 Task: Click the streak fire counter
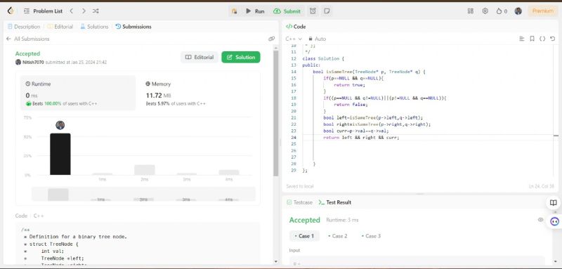click(502, 11)
